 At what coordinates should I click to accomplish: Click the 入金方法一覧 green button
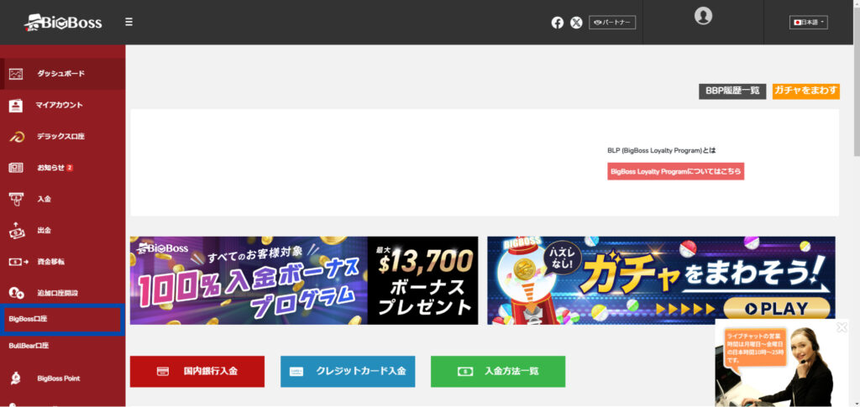(498, 372)
